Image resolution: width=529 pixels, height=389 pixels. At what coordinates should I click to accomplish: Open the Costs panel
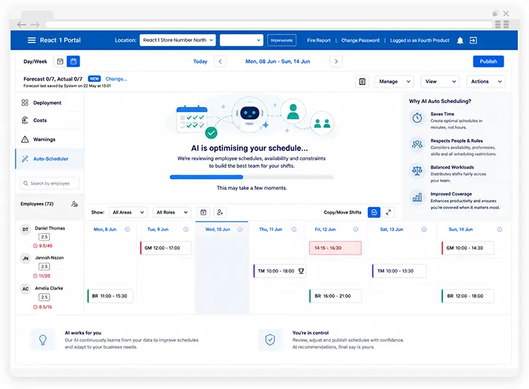pos(49,120)
